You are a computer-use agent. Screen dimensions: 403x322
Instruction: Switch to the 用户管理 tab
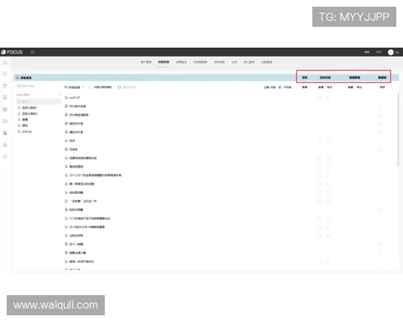146,62
